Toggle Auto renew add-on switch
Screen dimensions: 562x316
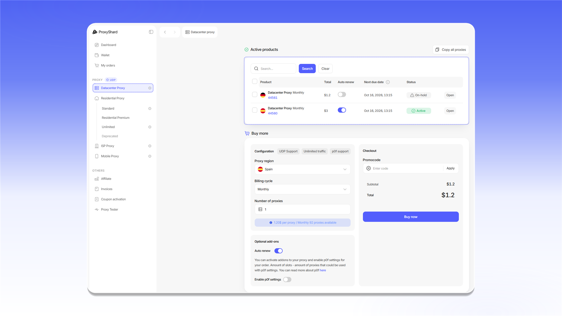[x=278, y=251]
